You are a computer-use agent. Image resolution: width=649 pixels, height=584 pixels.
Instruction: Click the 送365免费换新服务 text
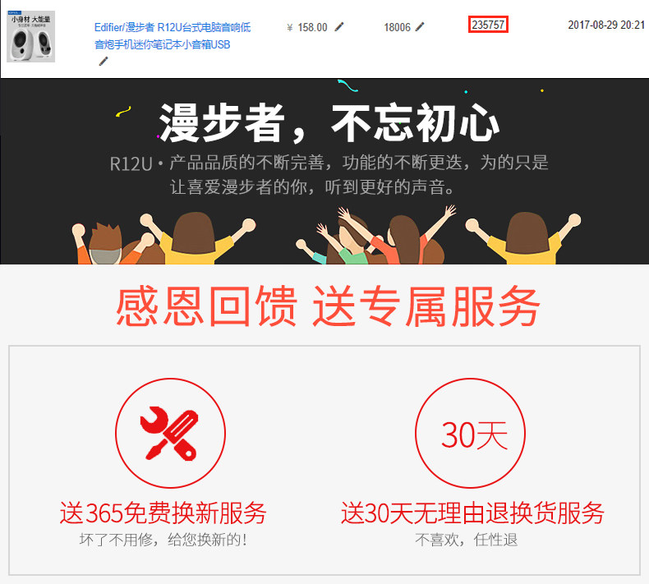point(163,513)
